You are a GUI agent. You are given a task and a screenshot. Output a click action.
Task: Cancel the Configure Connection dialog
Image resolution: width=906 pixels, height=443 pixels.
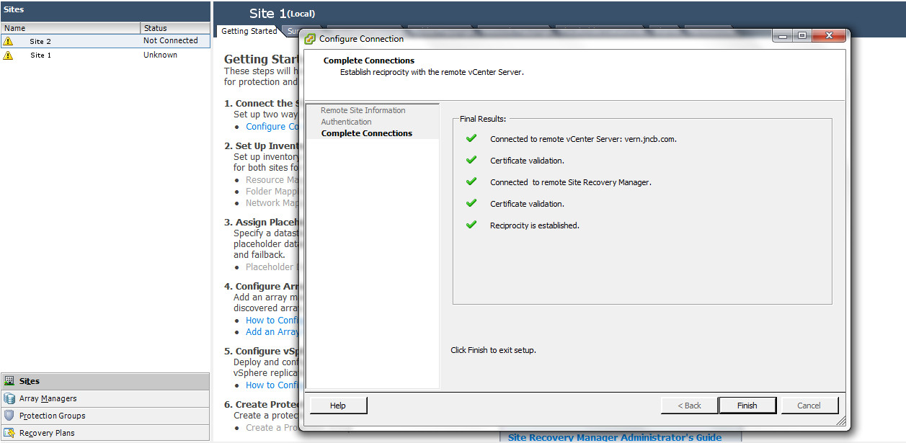[x=809, y=406]
